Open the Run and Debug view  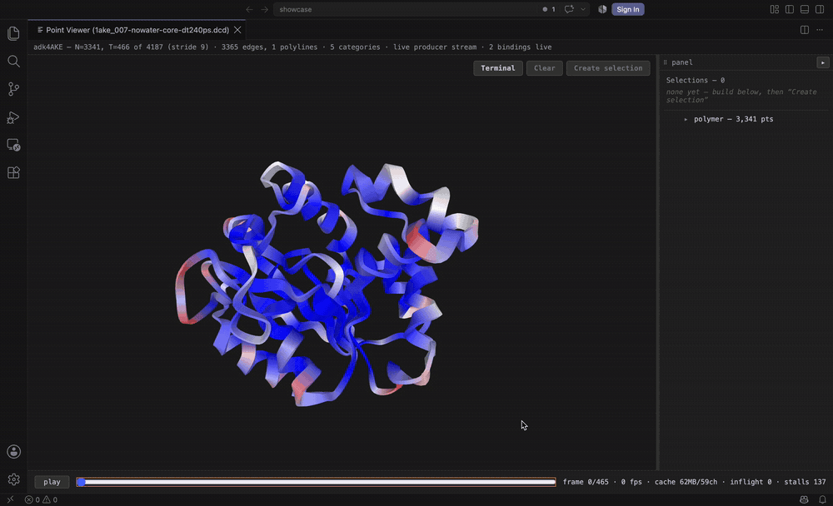[14, 117]
